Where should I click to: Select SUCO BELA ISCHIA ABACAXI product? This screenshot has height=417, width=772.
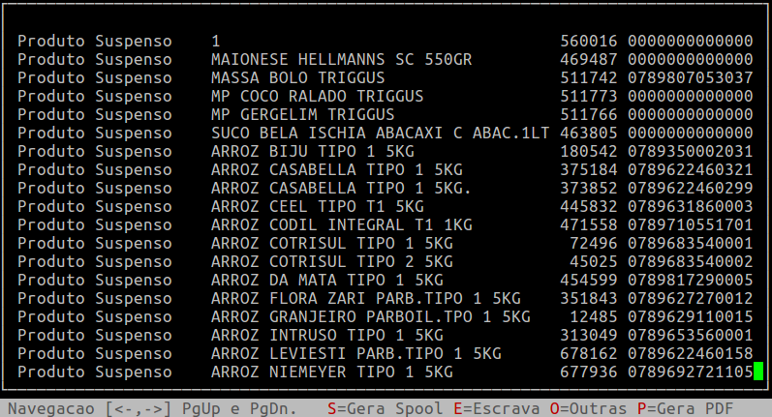380,133
